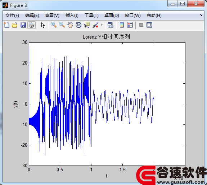Expand the dock arrow at menu bar right
Viewport: 207px width, 185px height.
pos(201,16)
